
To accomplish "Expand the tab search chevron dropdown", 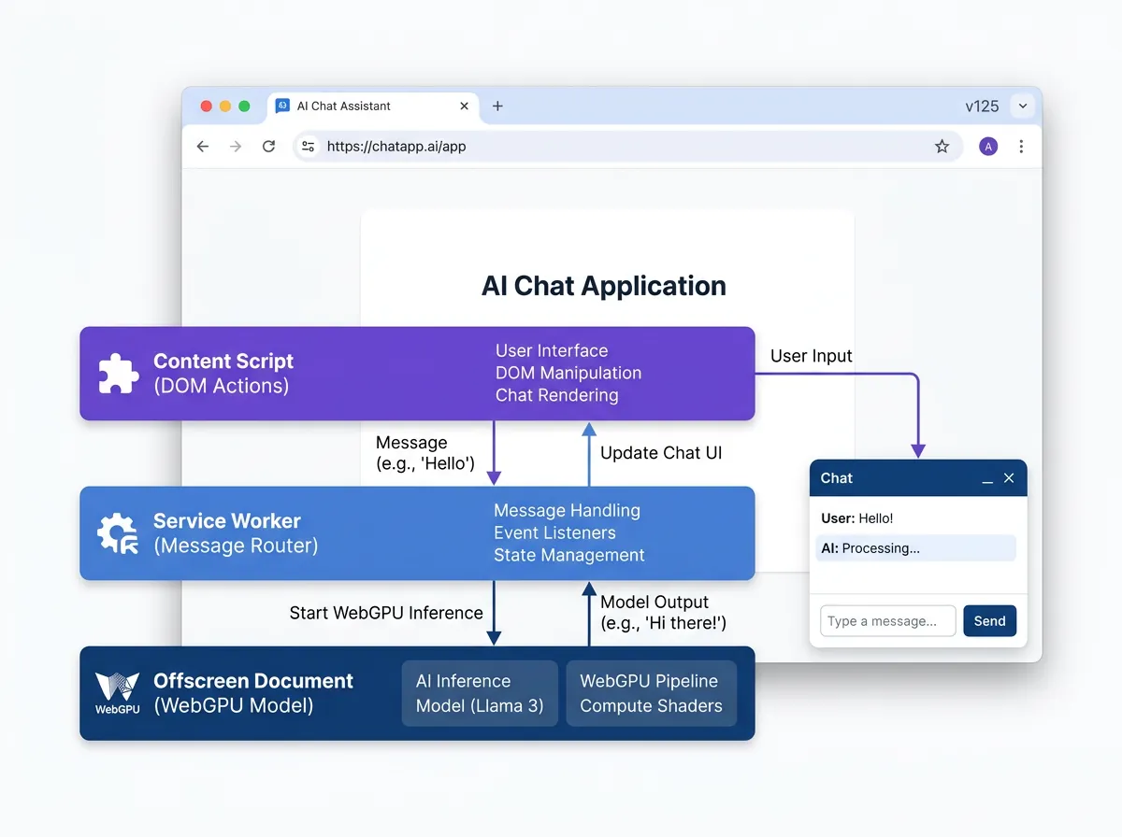I will (x=1023, y=106).
